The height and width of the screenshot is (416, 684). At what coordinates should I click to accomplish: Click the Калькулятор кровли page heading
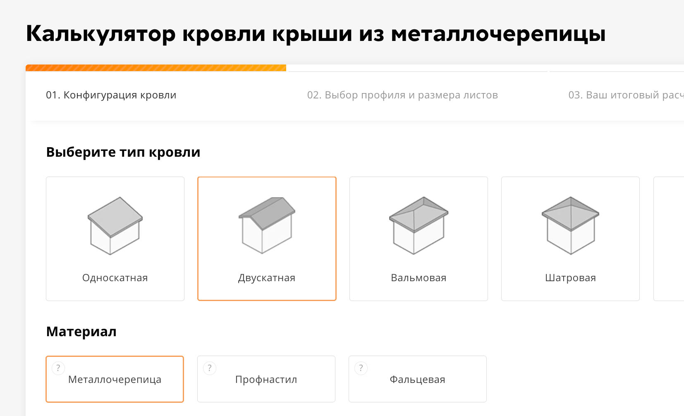pyautogui.click(x=316, y=34)
